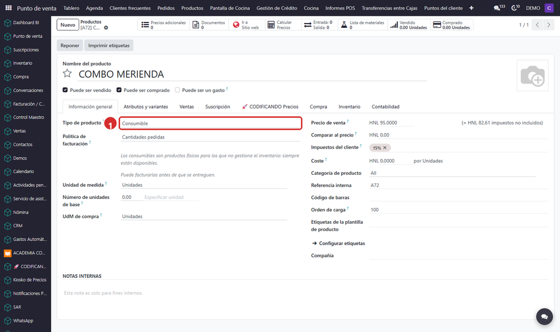Screen dimensions: 560x332
Task: Open the activities clock icon with 10 badge
Action: [x=515, y=8]
